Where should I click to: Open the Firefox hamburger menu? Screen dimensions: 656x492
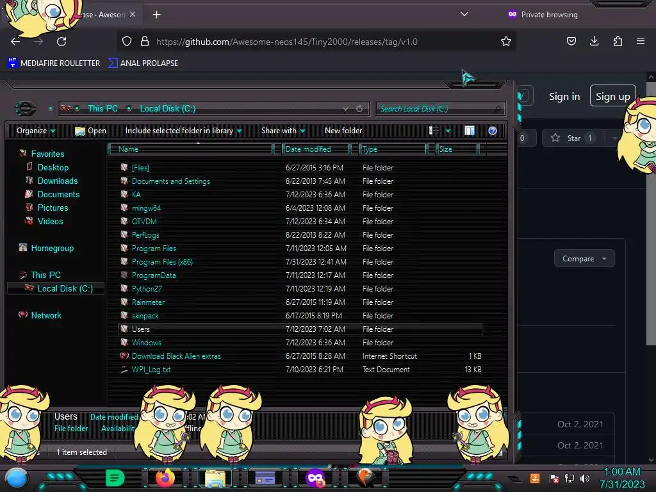click(641, 41)
